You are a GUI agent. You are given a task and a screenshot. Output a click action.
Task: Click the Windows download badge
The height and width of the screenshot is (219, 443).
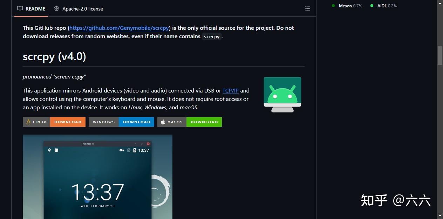tap(121, 122)
